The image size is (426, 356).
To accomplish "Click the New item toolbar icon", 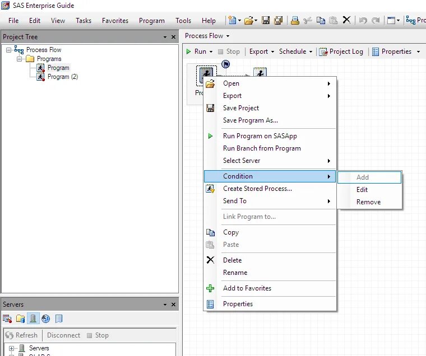I will click(232, 20).
